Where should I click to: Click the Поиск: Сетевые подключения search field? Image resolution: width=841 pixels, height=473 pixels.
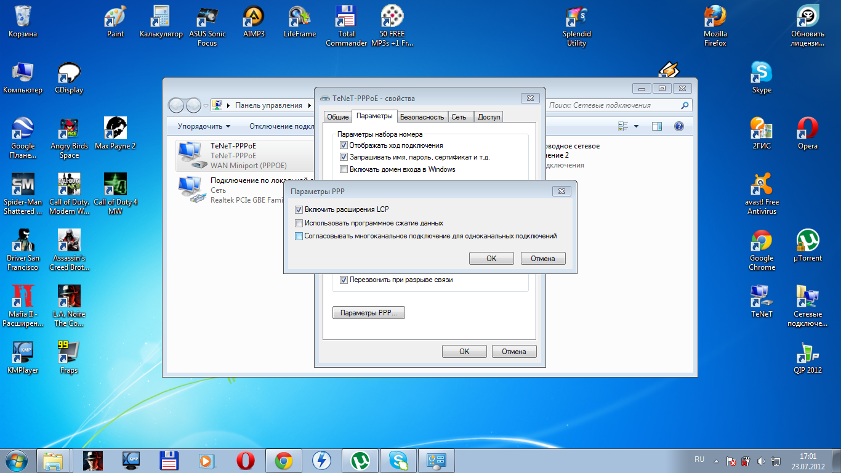click(x=619, y=105)
